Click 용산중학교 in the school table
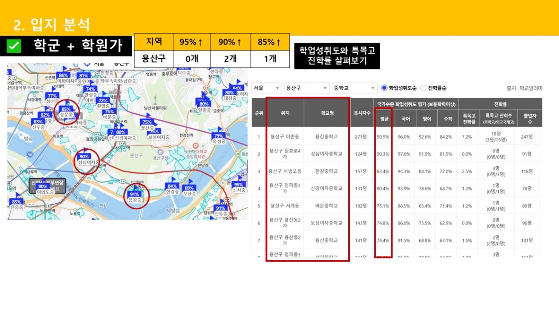 click(326, 240)
